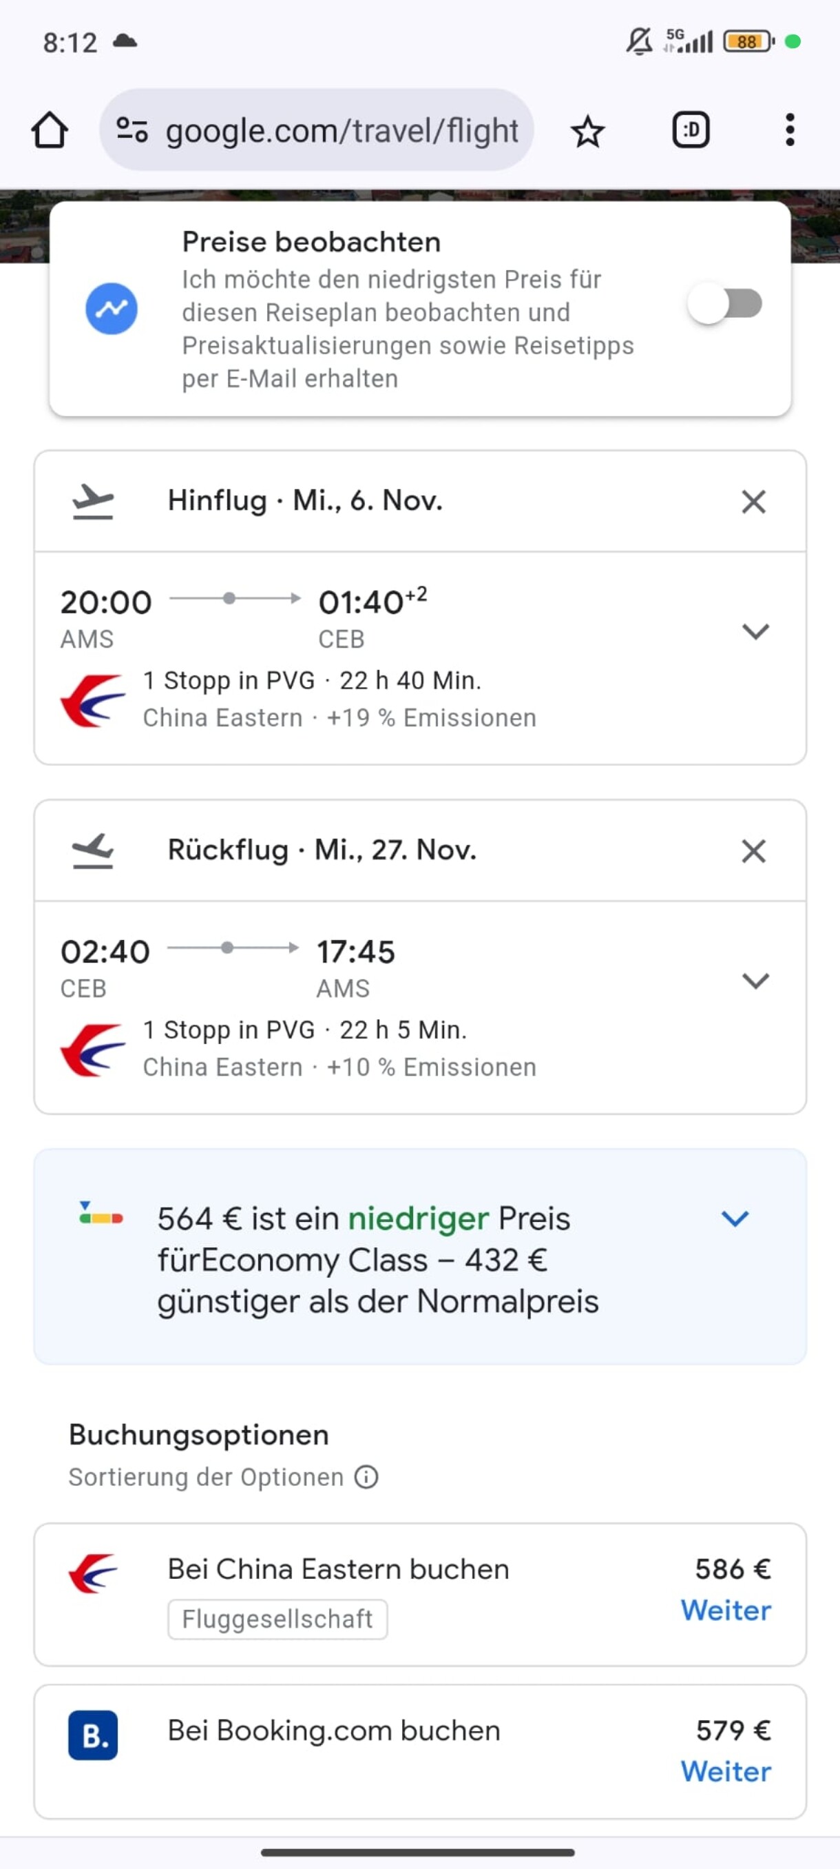Screen dimensions: 840x1869
Task: Expand return CEB to AMS flight details
Action: point(755,981)
